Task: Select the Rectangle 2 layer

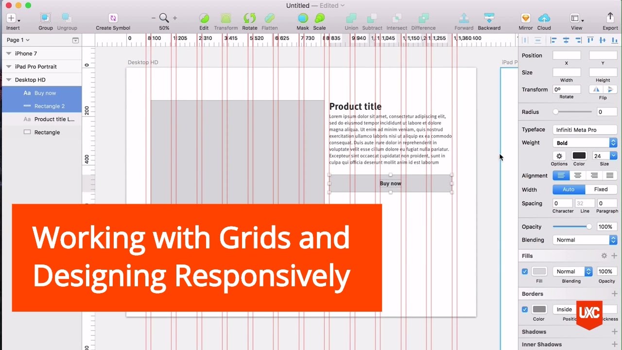Action: point(41,106)
